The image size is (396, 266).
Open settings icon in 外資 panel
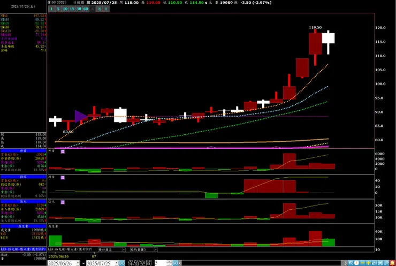point(63,151)
